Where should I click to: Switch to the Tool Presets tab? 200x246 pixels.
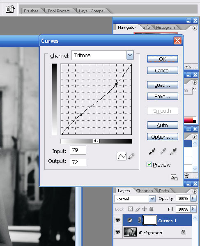58,11
